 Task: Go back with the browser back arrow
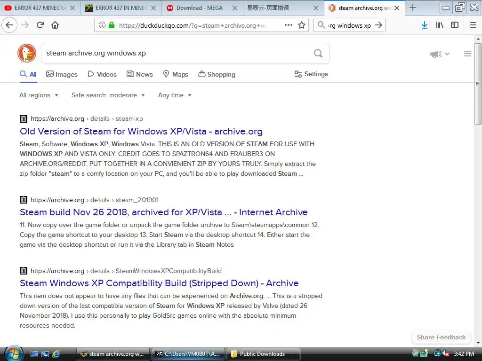point(9,25)
